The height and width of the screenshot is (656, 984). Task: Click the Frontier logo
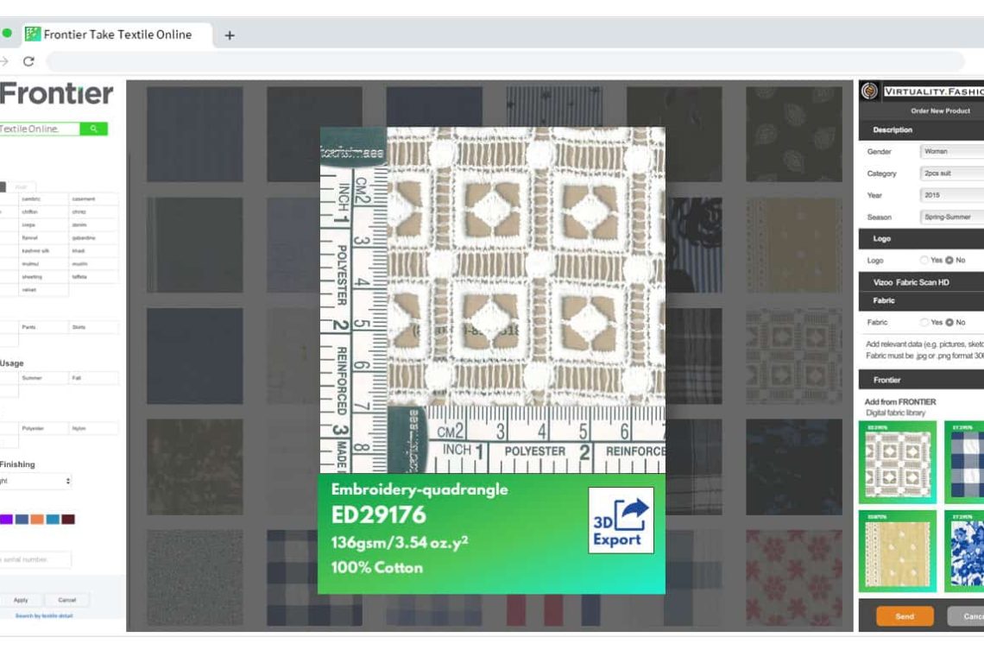pyautogui.click(x=56, y=94)
